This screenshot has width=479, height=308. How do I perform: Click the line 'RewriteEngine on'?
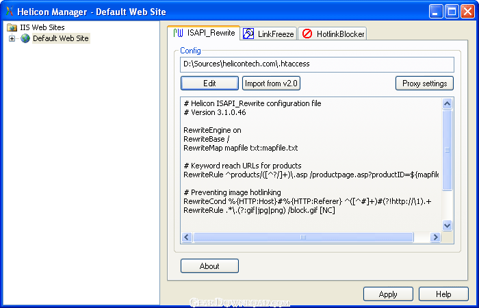(212, 130)
